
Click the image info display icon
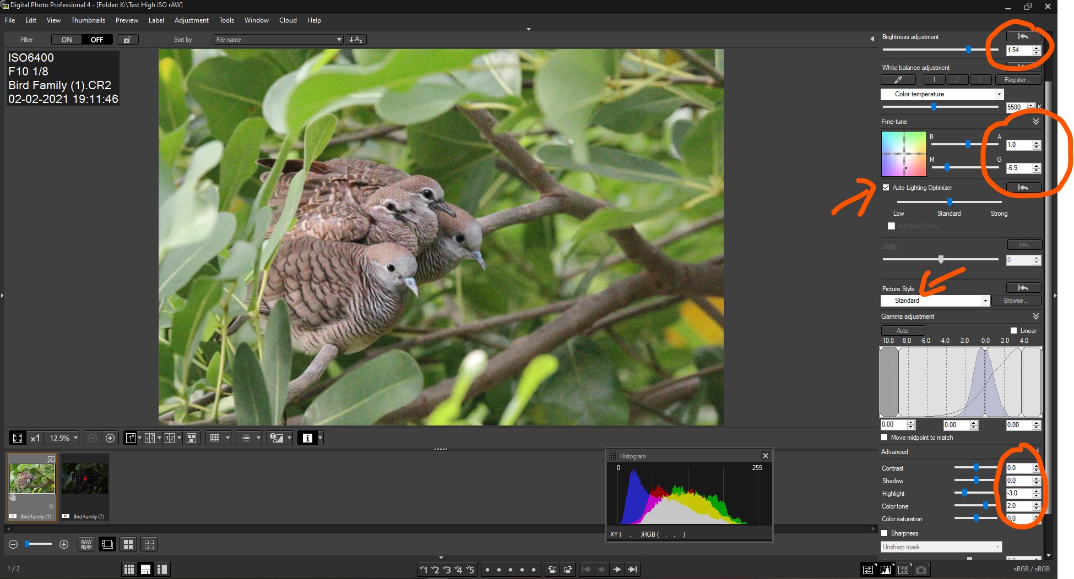pyautogui.click(x=307, y=438)
